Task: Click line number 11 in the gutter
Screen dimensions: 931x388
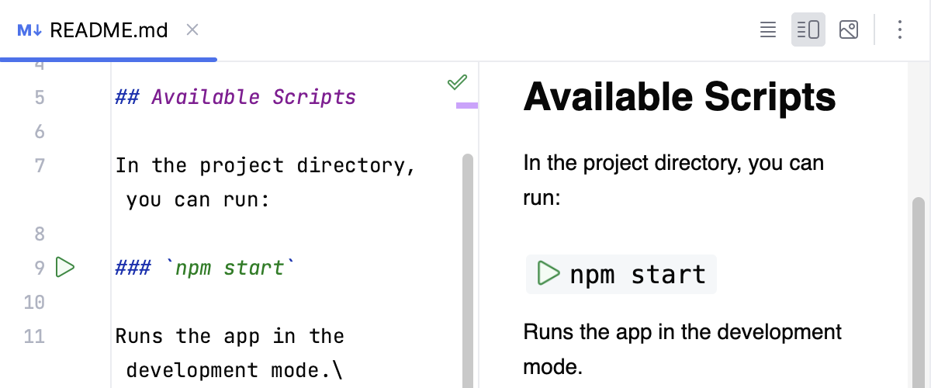Action: (x=35, y=337)
